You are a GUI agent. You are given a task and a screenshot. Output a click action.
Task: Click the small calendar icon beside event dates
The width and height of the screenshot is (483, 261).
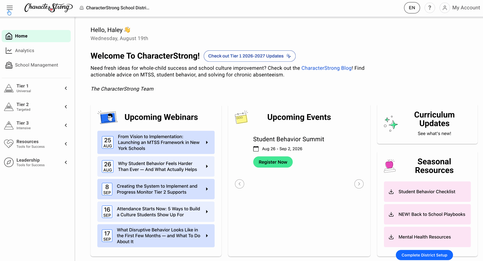click(256, 149)
